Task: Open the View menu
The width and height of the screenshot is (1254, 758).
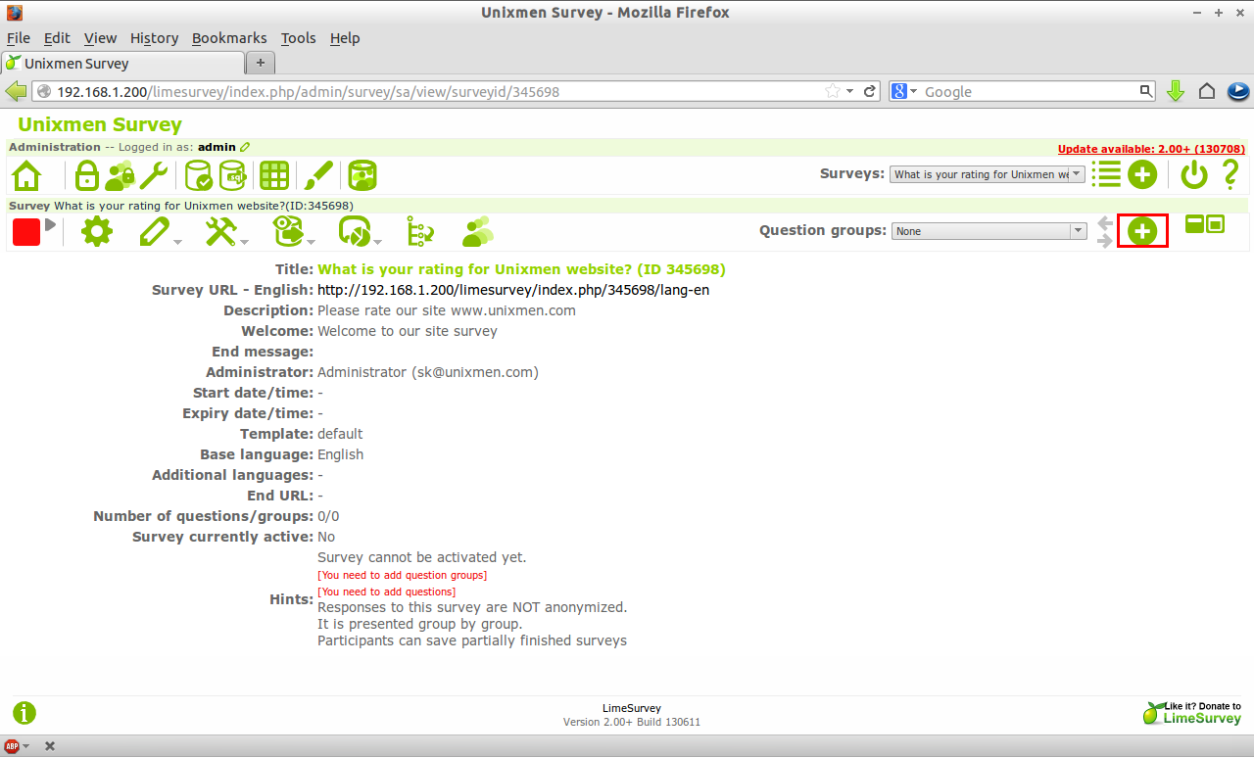Action: pos(100,38)
